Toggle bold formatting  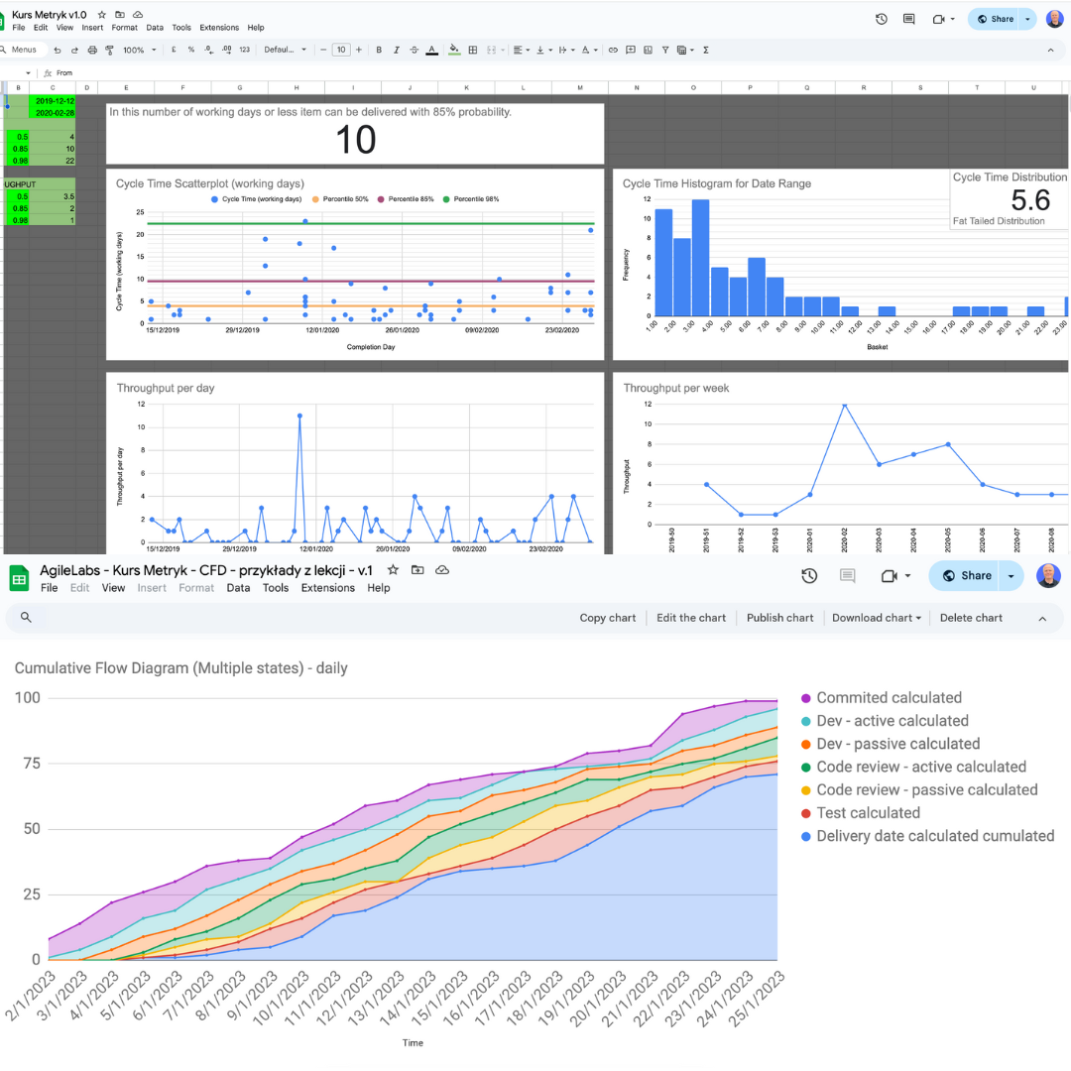click(378, 50)
